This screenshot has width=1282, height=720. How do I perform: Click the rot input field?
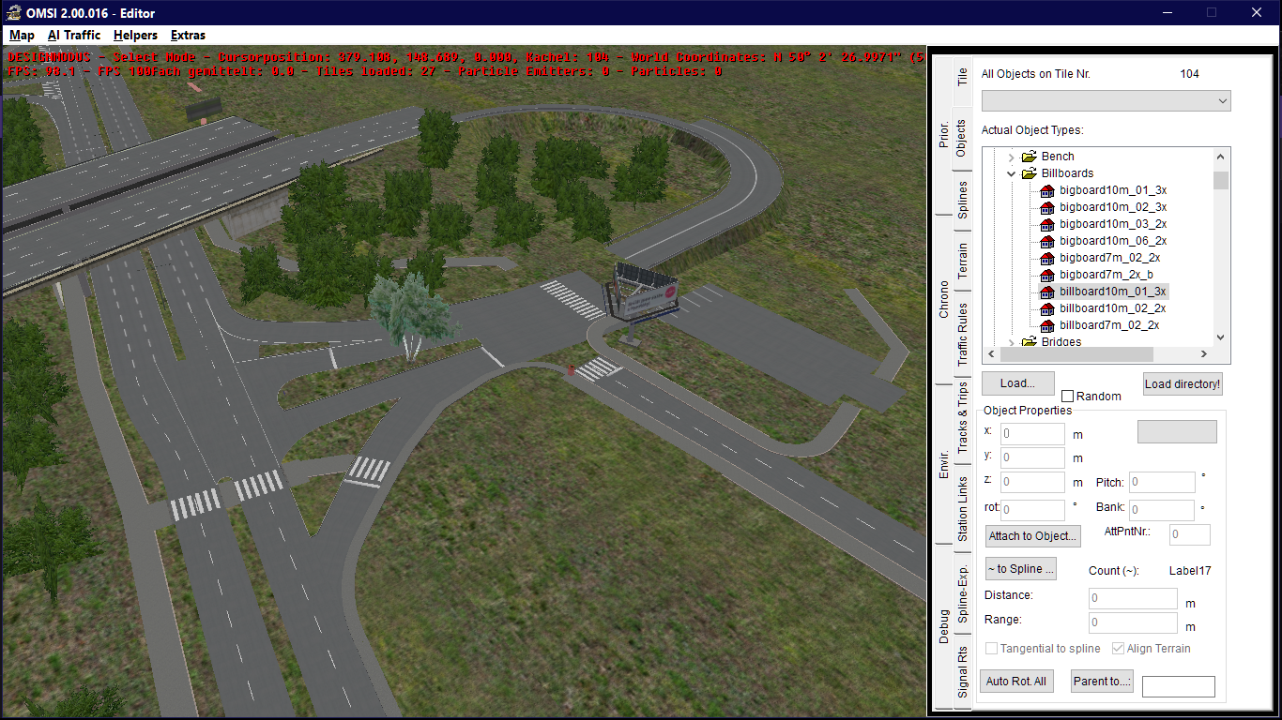tap(1032, 510)
